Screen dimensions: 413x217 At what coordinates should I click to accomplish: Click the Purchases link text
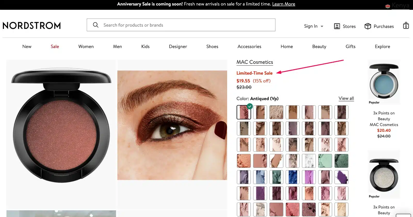pyautogui.click(x=384, y=26)
